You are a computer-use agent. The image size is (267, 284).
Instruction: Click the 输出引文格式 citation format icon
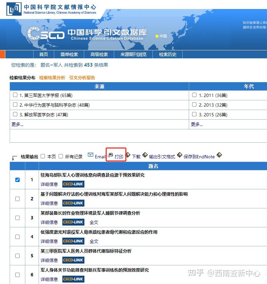[145, 155]
